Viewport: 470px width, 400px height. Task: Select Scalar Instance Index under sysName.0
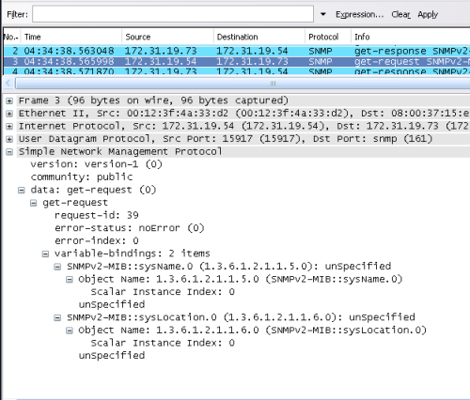tap(163, 292)
